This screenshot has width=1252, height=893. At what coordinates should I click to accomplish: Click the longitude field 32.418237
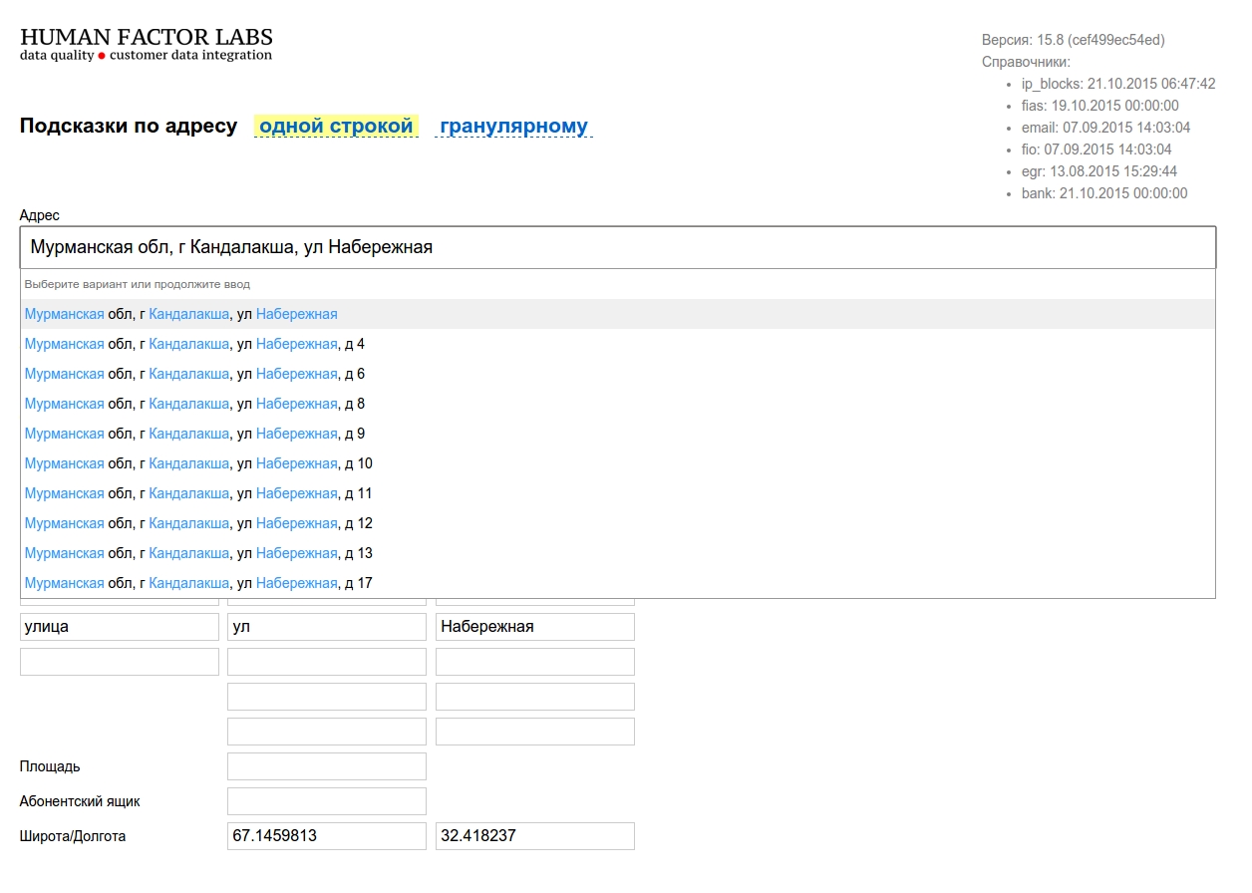[x=534, y=836]
